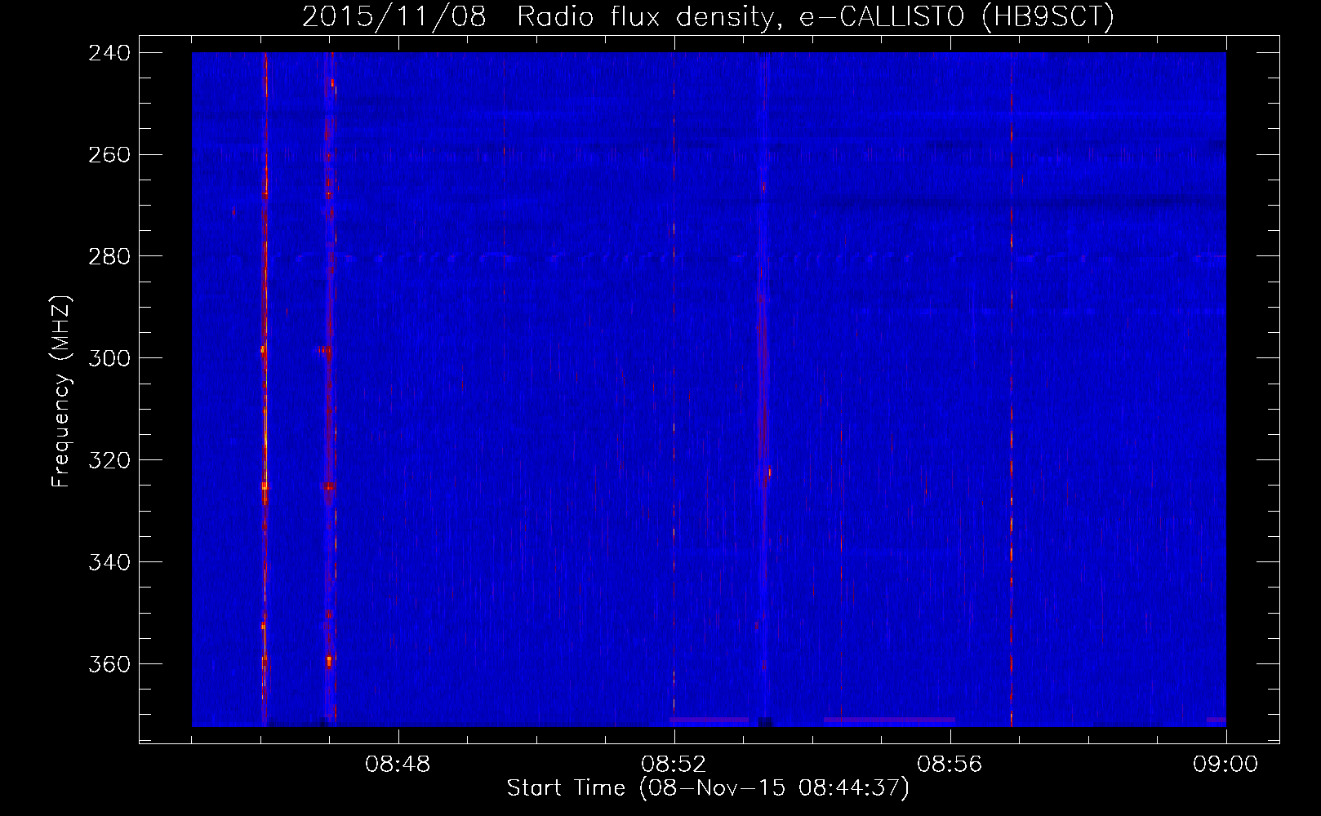The height and width of the screenshot is (816, 1321).
Task: Select the 320 frequency tick label
Action: coord(109,460)
